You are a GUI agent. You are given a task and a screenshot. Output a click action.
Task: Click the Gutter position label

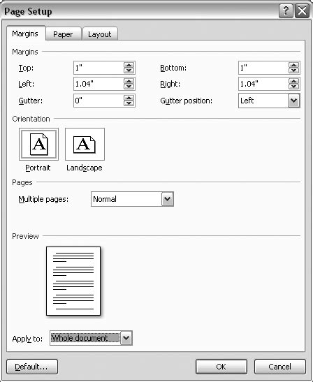pos(187,101)
